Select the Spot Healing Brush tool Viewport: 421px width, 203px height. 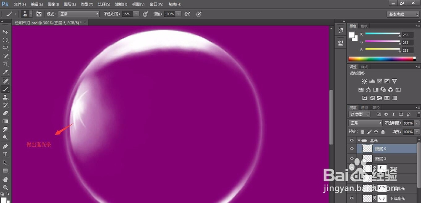pyautogui.click(x=5, y=81)
